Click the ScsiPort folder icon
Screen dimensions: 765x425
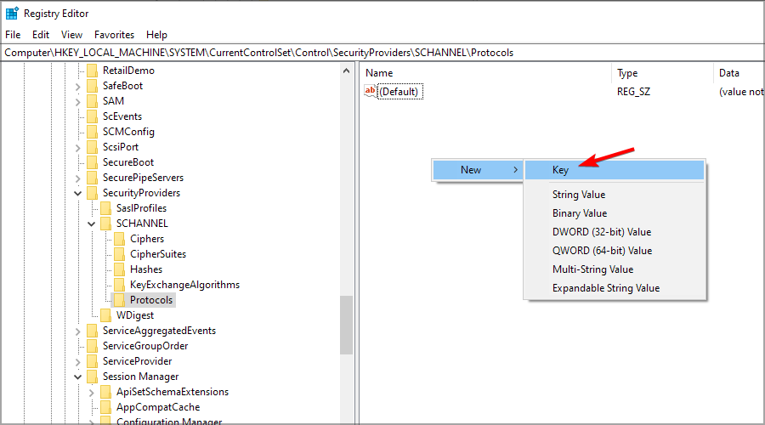[92, 147]
